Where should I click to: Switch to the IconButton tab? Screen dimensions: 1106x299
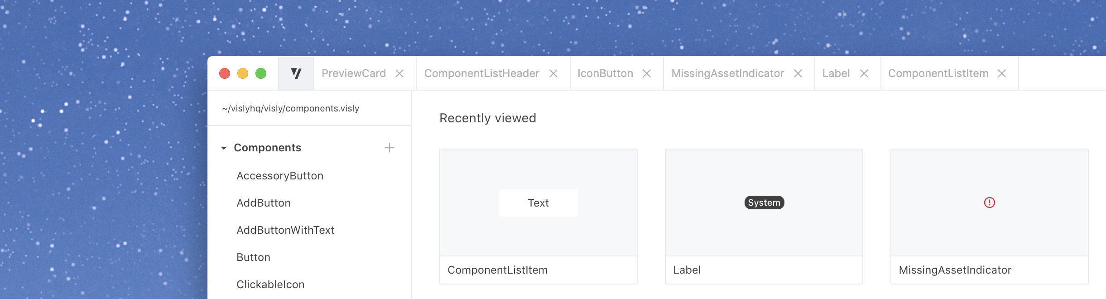605,73
